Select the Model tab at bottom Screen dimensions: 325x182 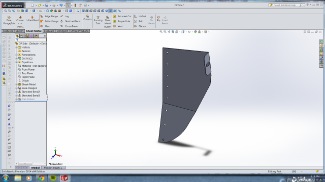35,168
